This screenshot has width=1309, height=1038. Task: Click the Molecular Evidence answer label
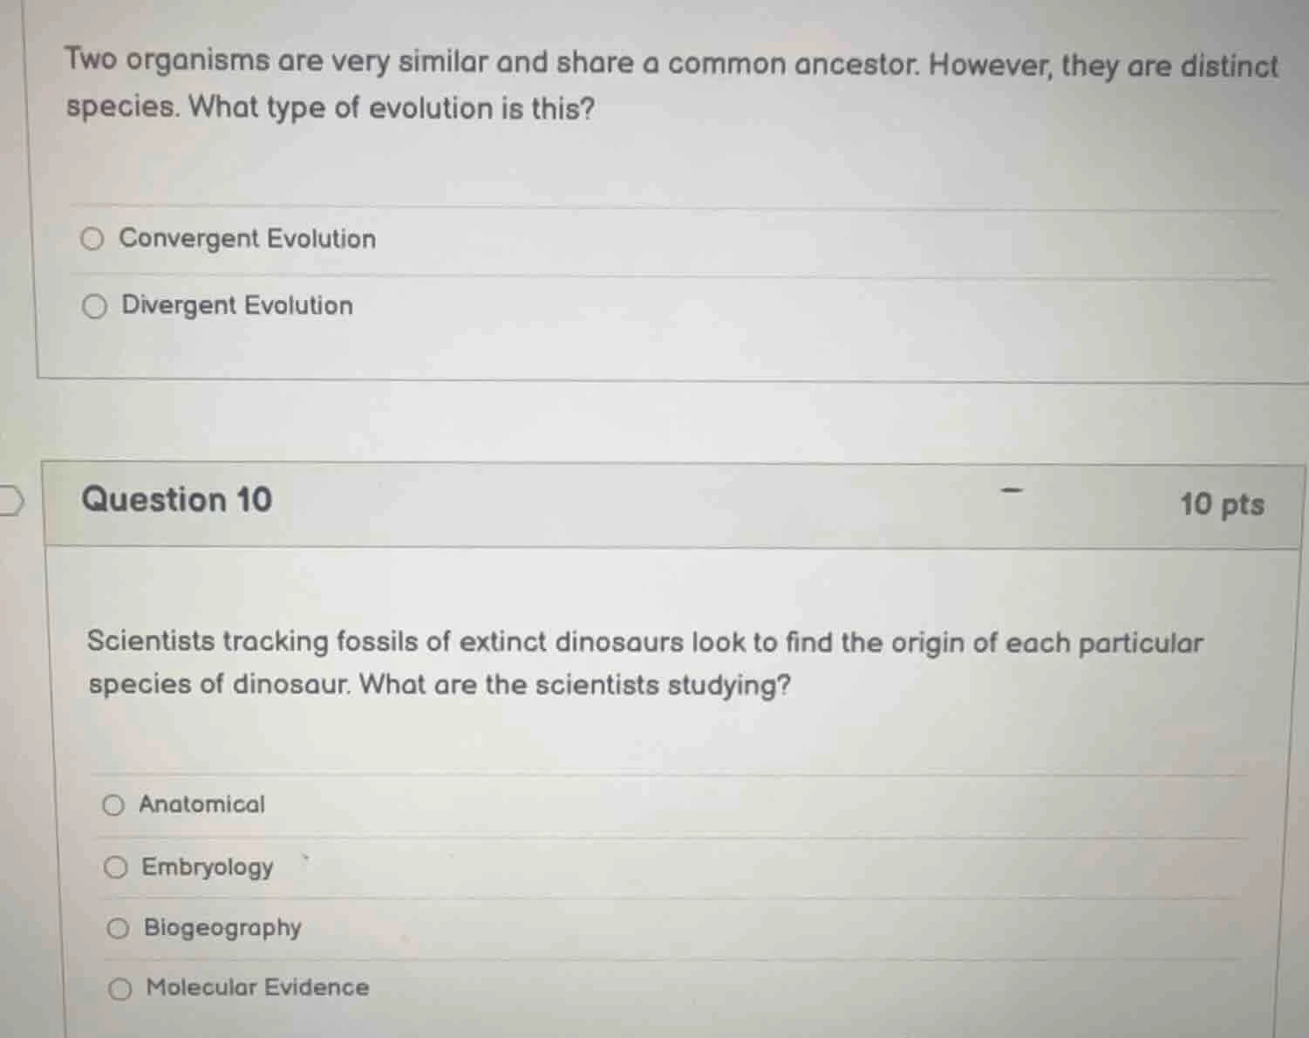(256, 987)
